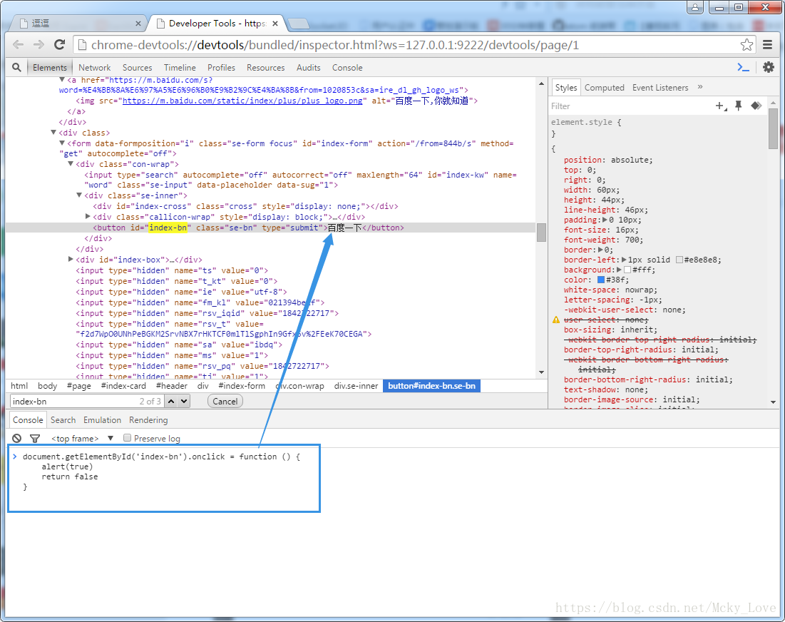The width and height of the screenshot is (785, 622).
Task: Collapse the div class node
Action: [x=53, y=132]
